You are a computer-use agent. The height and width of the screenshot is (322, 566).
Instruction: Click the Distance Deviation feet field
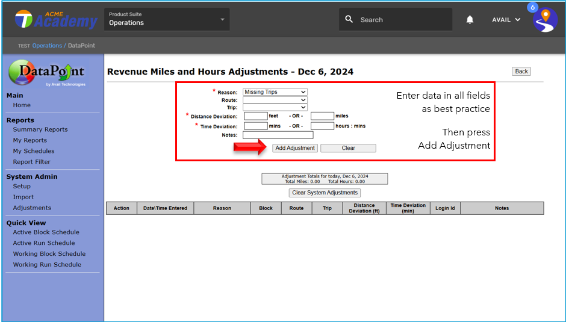click(256, 116)
